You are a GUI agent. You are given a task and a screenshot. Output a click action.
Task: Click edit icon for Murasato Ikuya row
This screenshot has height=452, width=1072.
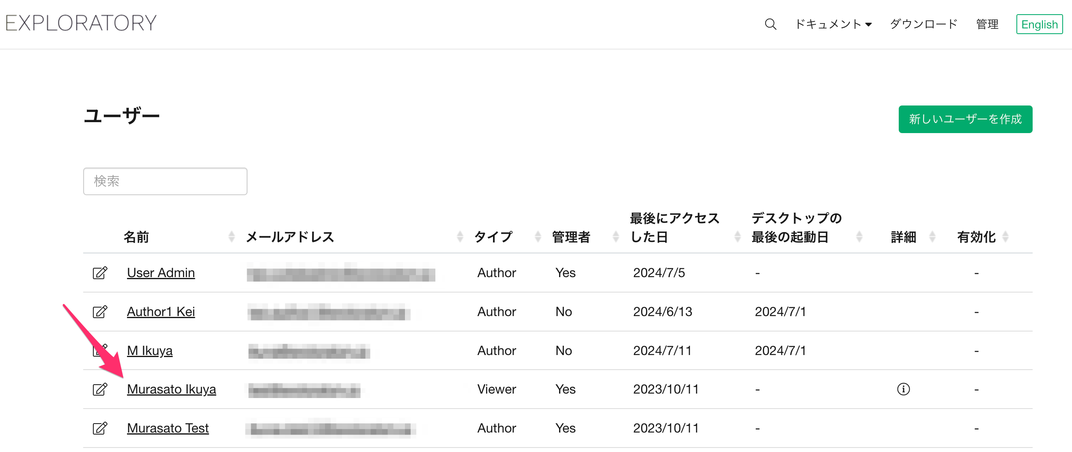tap(100, 390)
